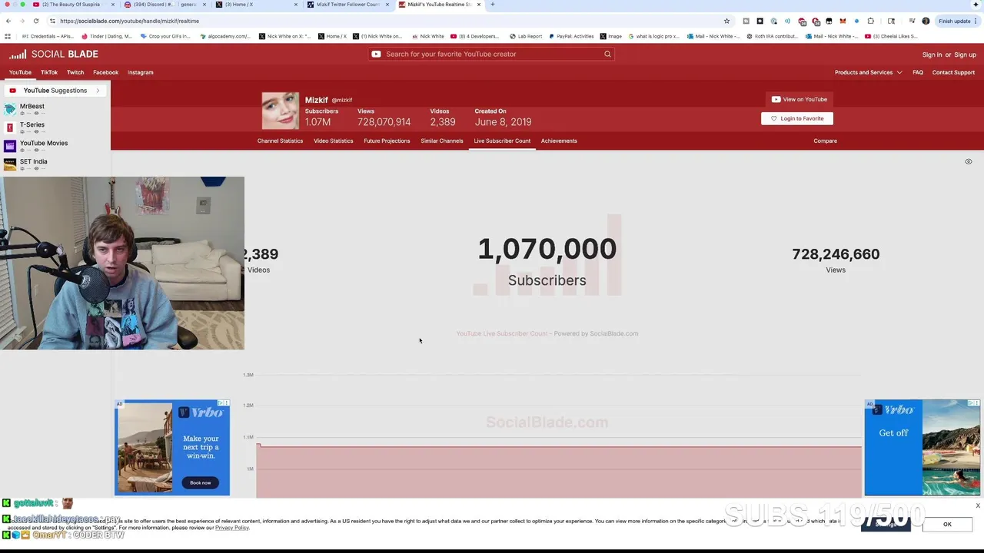Image resolution: width=984 pixels, height=553 pixels.
Task: Open the Roth IRA contribut... bookmark
Action: [772, 36]
